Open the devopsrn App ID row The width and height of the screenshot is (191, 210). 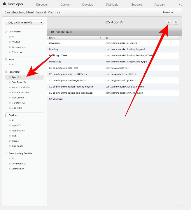coord(113,43)
